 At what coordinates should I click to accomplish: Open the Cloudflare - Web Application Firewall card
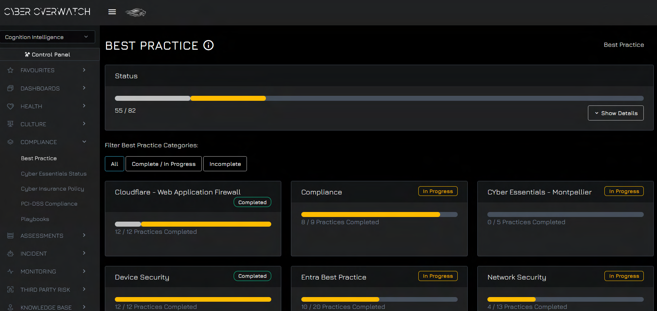tap(177, 192)
